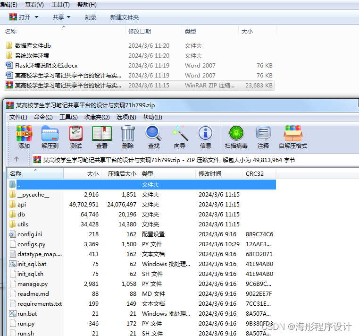Click the 解压到 (Extract to) toolbar icon
The image size is (359, 336).
[x=50, y=133]
